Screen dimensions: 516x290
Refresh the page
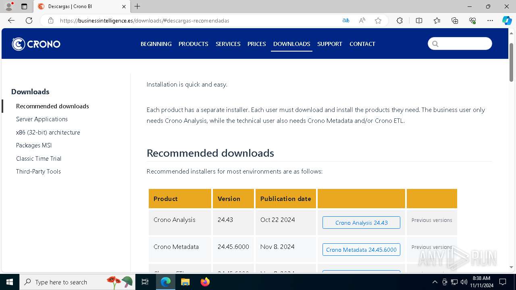(x=29, y=21)
